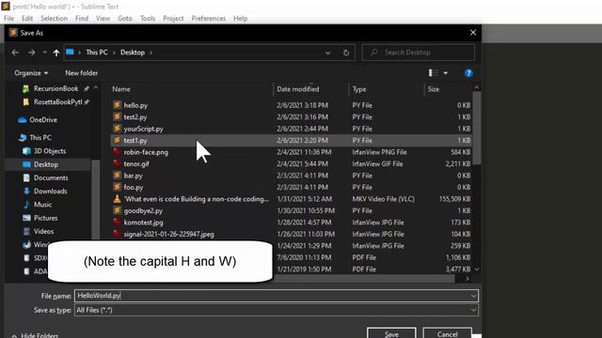Expand the File name dropdown arrow
Viewport: 602px width, 338px height.
pyautogui.click(x=473, y=296)
